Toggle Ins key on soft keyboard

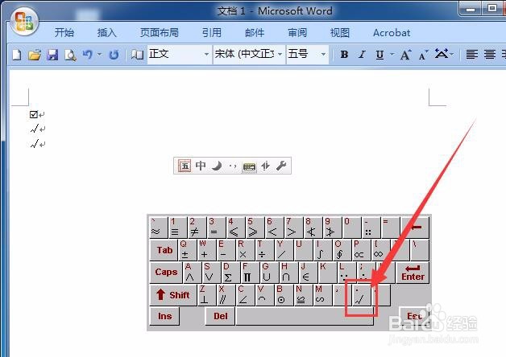(164, 316)
